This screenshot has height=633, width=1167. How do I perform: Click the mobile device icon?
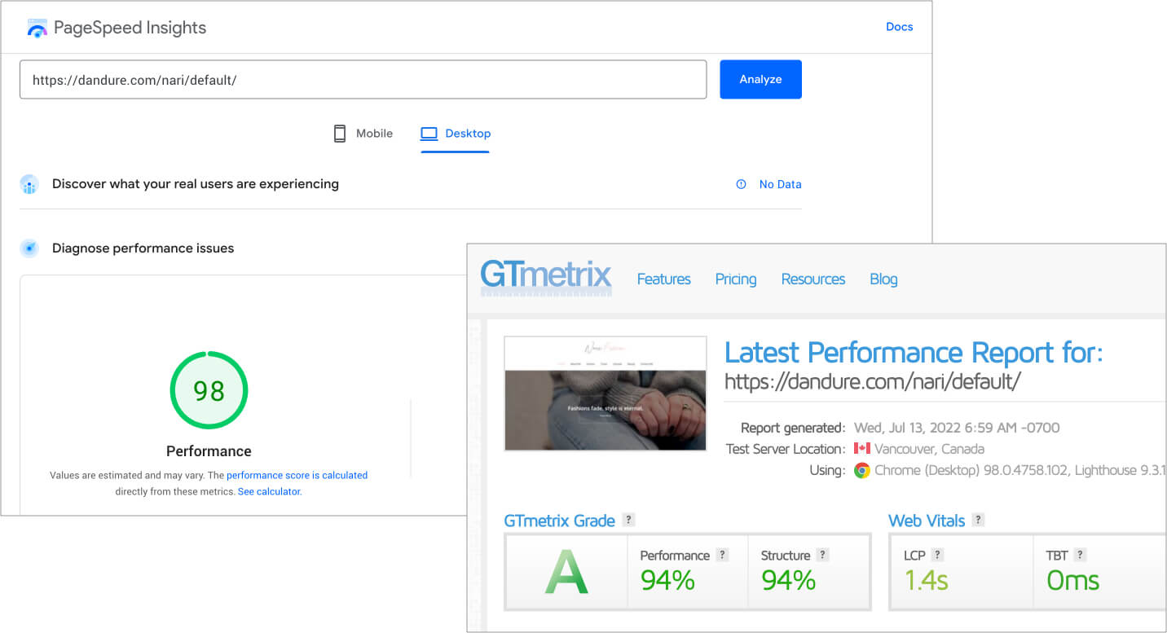tap(340, 134)
